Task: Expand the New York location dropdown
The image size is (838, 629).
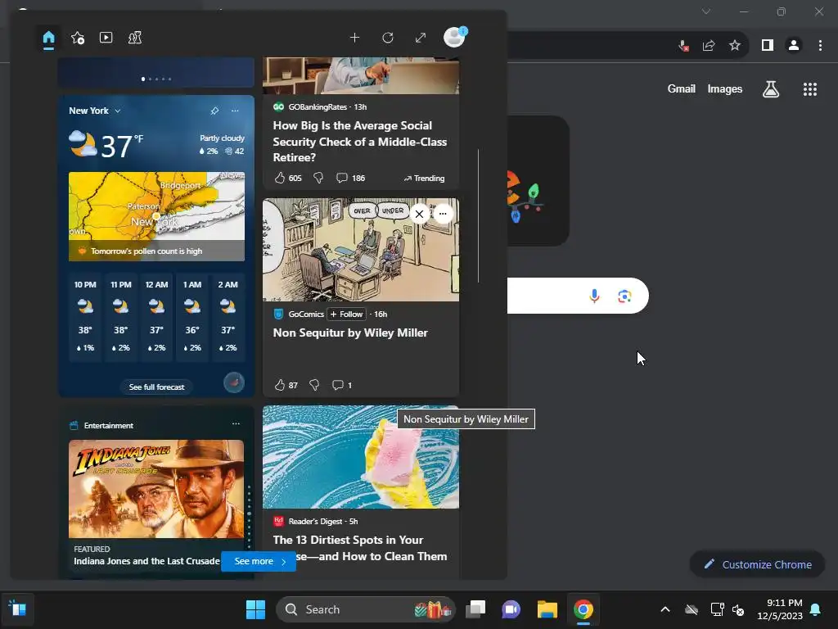Action: [118, 111]
